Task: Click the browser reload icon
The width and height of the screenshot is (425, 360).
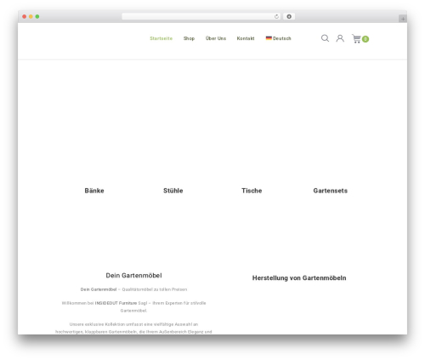Action: (276, 17)
